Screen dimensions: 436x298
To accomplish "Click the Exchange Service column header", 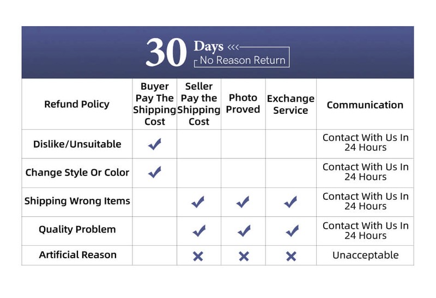I will (x=290, y=104).
